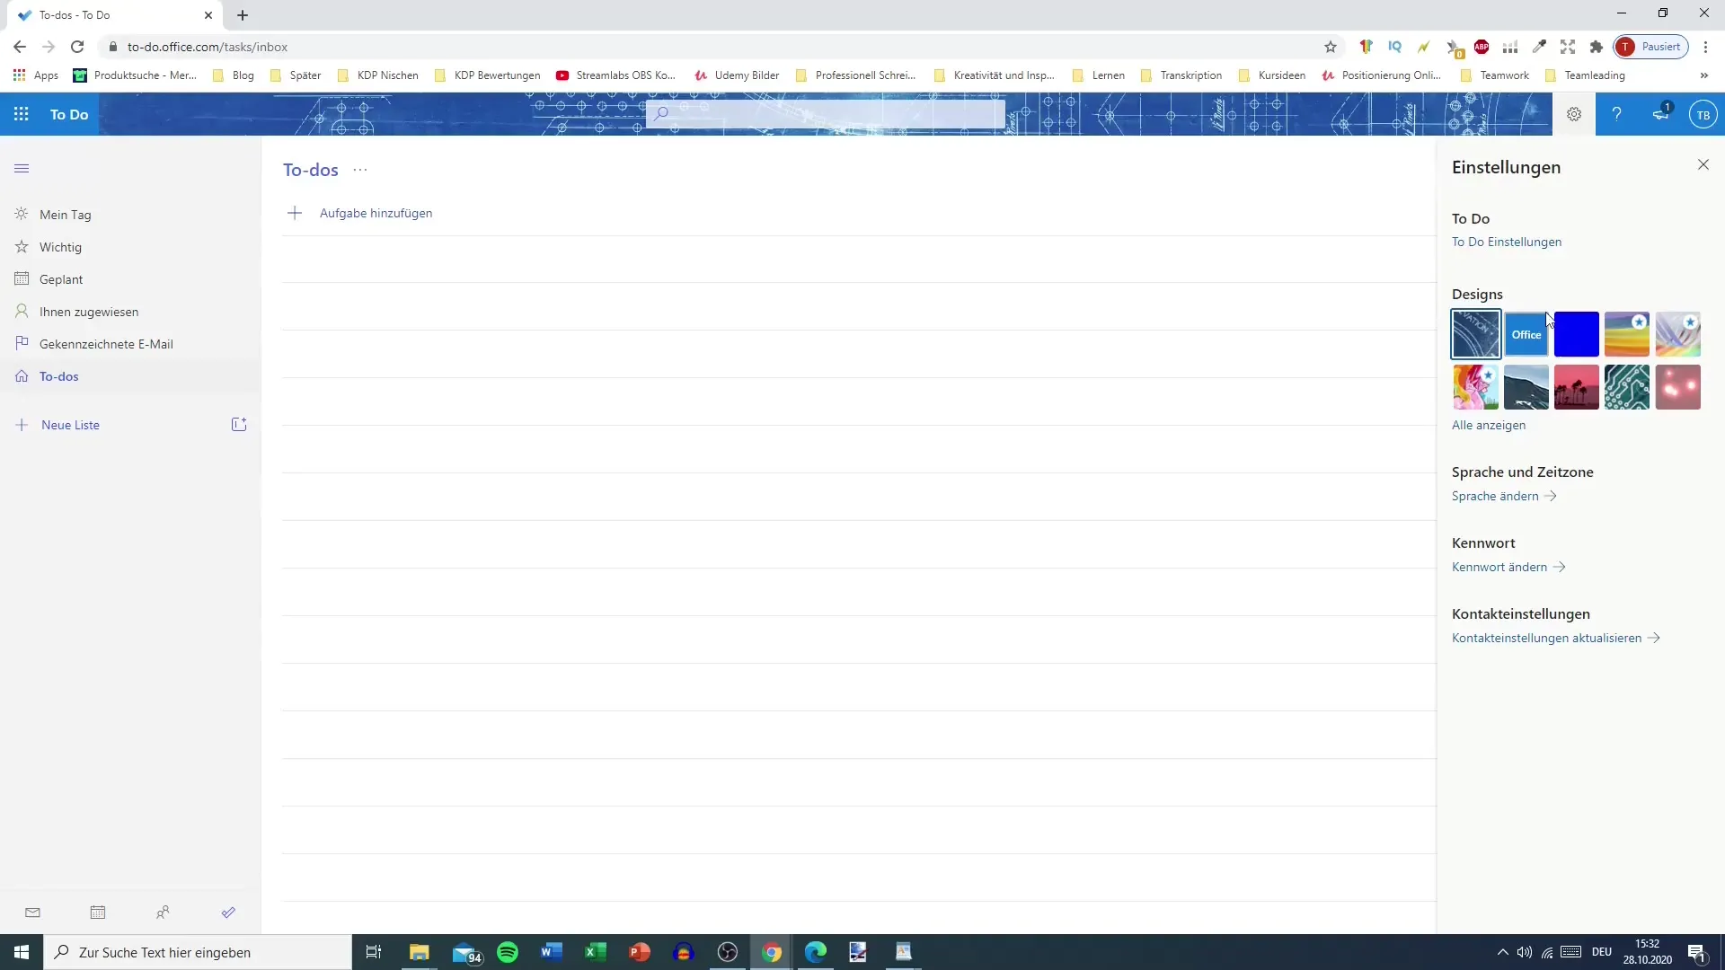Click Alle anzeigen under Designs
Screen dimensions: 1725x970
(1489, 425)
